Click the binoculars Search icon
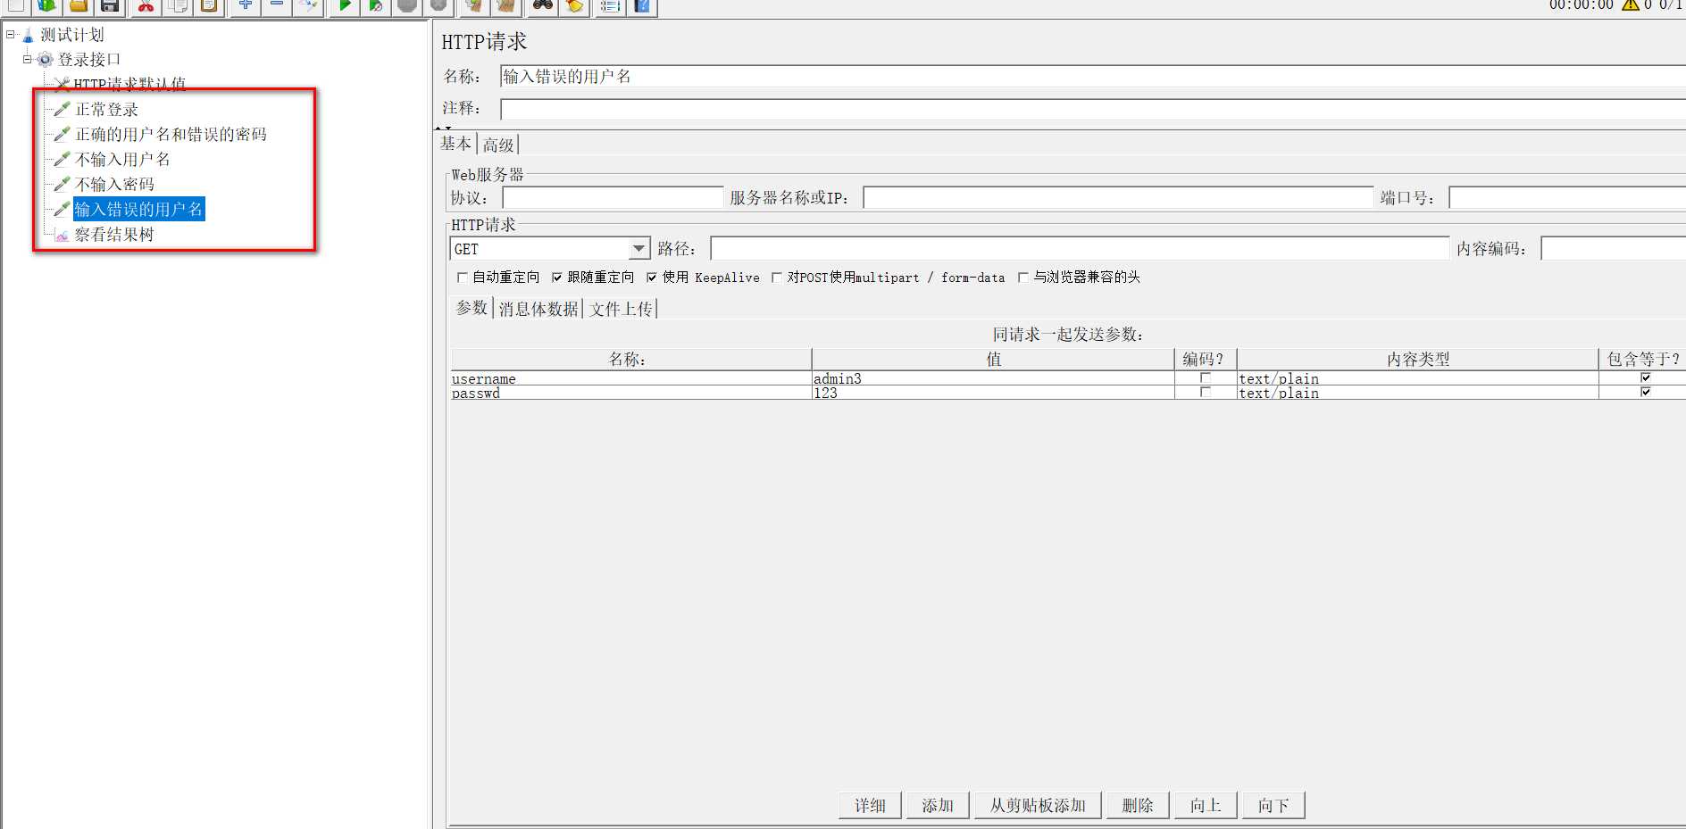This screenshot has width=1686, height=829. pyautogui.click(x=542, y=5)
